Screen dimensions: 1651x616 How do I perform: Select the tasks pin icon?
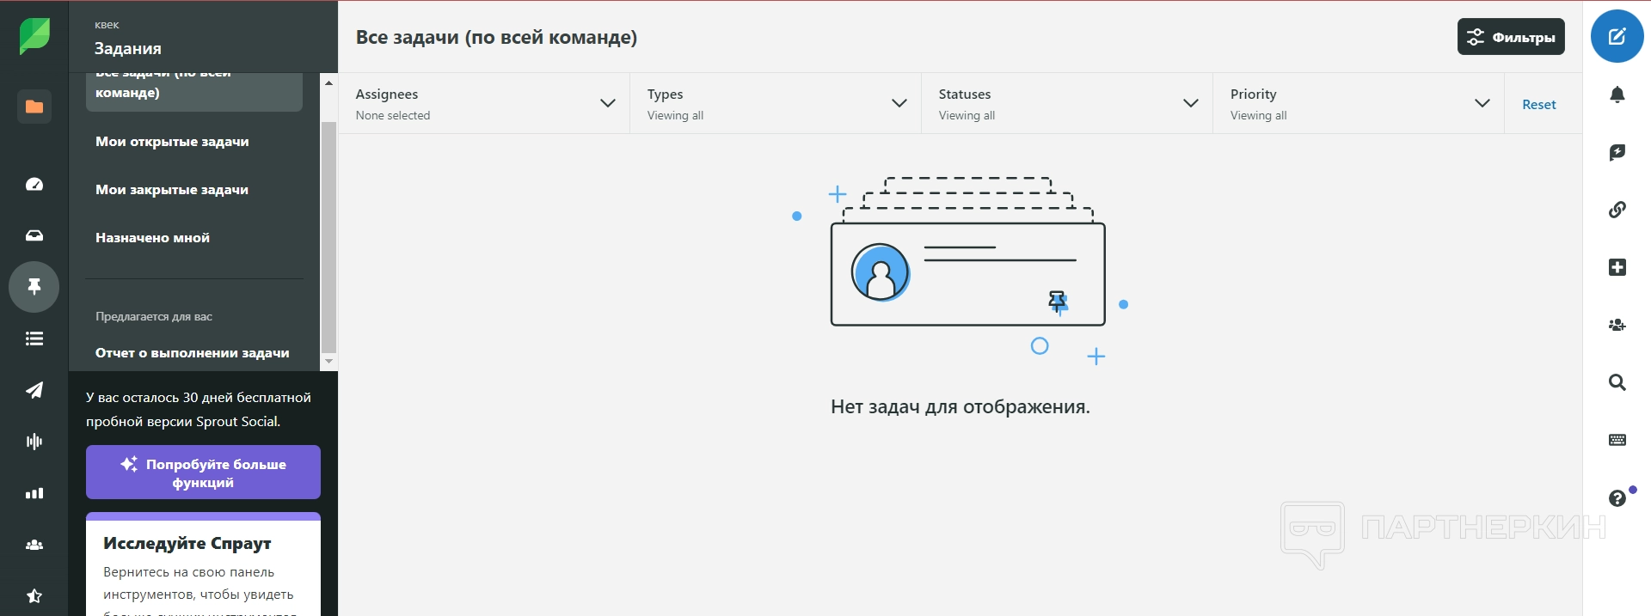tap(34, 286)
